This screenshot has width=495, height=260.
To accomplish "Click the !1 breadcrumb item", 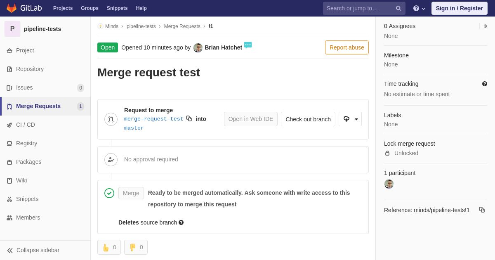I will [x=211, y=26].
